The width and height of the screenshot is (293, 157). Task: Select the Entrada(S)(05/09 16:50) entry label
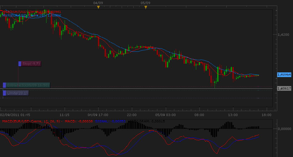tap(28, 85)
